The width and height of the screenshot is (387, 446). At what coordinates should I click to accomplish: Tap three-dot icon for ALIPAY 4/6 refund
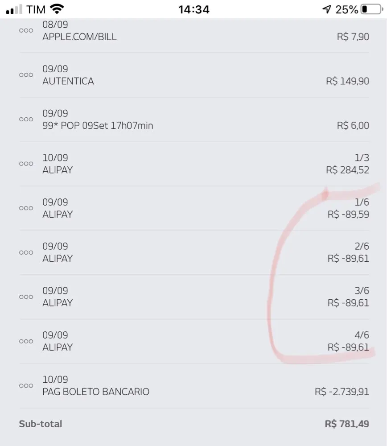point(26,341)
